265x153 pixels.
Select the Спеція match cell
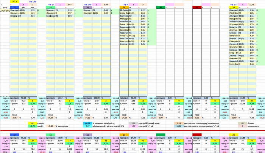click(x=234, y=44)
